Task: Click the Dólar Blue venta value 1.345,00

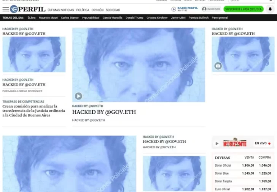Action: point(248,173)
